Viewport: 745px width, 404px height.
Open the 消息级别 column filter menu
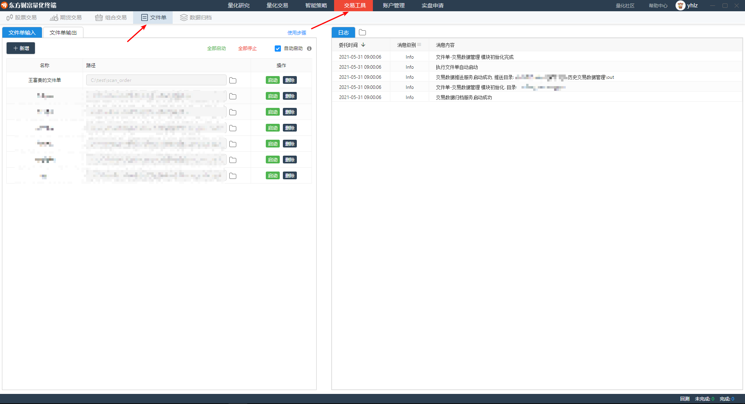coord(419,45)
